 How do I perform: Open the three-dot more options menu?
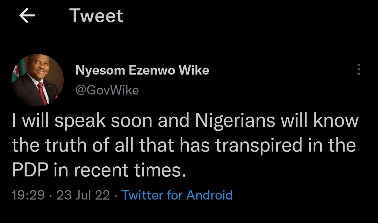tap(358, 70)
